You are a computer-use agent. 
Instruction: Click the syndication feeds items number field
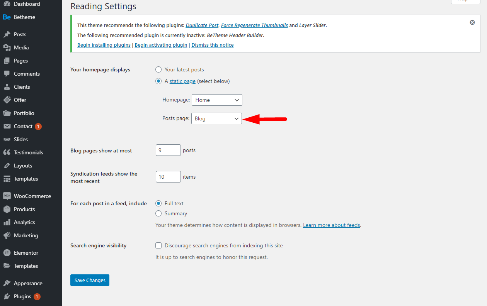(168, 177)
